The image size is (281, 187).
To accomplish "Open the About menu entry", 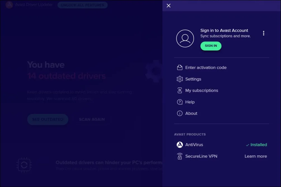I will [191, 113].
